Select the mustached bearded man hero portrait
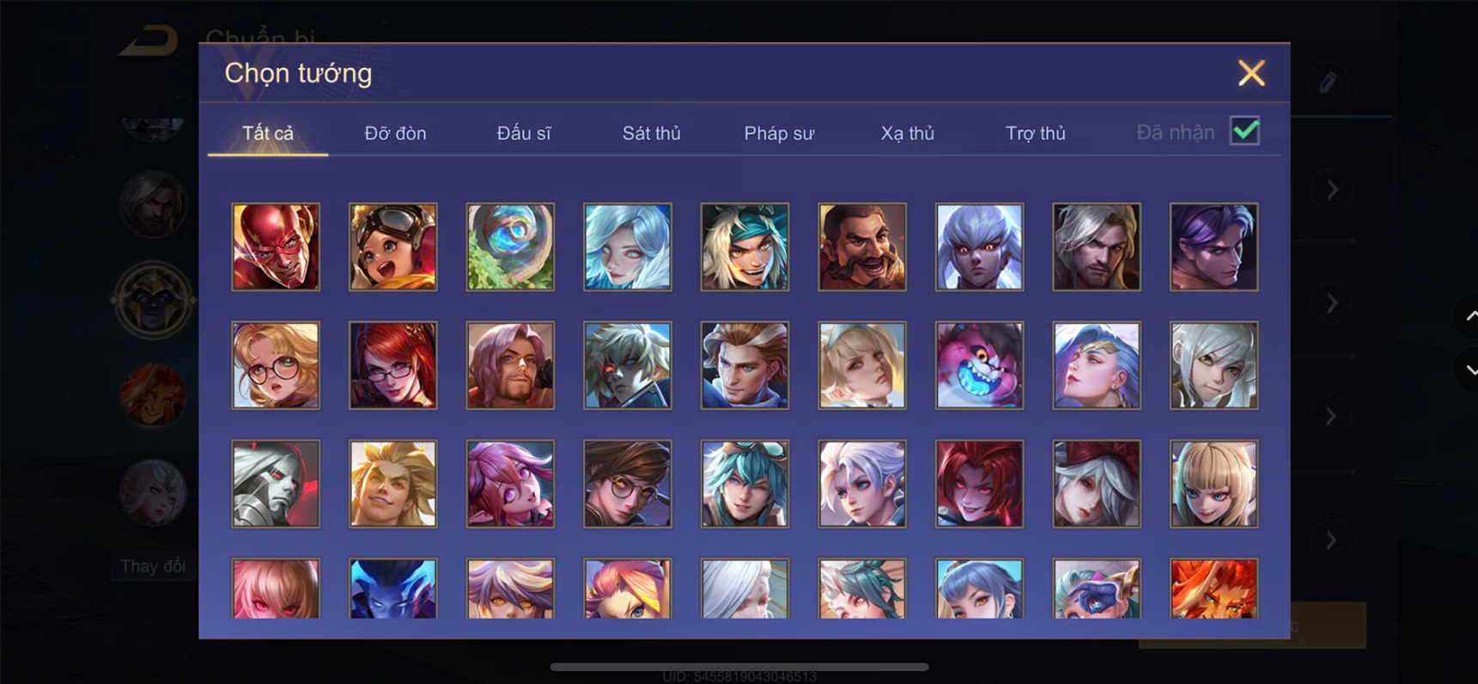Viewport: 1478px width, 684px height. [862, 247]
